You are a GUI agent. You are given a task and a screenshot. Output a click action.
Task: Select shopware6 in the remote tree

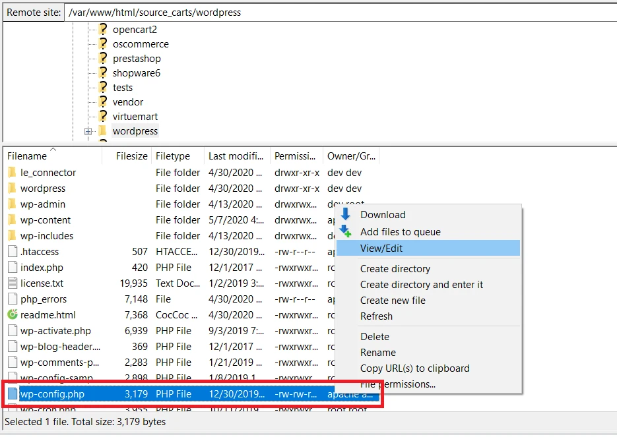tap(136, 73)
